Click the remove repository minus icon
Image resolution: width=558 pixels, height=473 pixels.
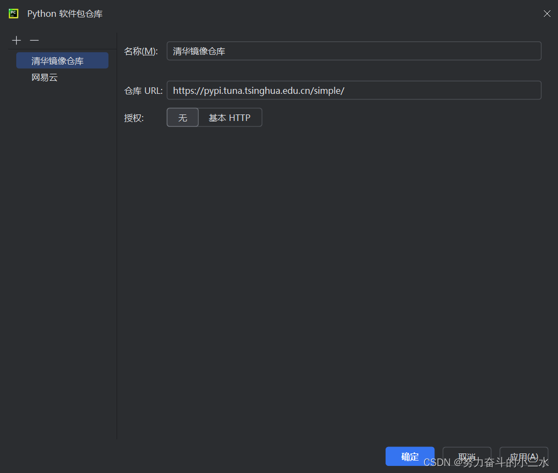(34, 40)
